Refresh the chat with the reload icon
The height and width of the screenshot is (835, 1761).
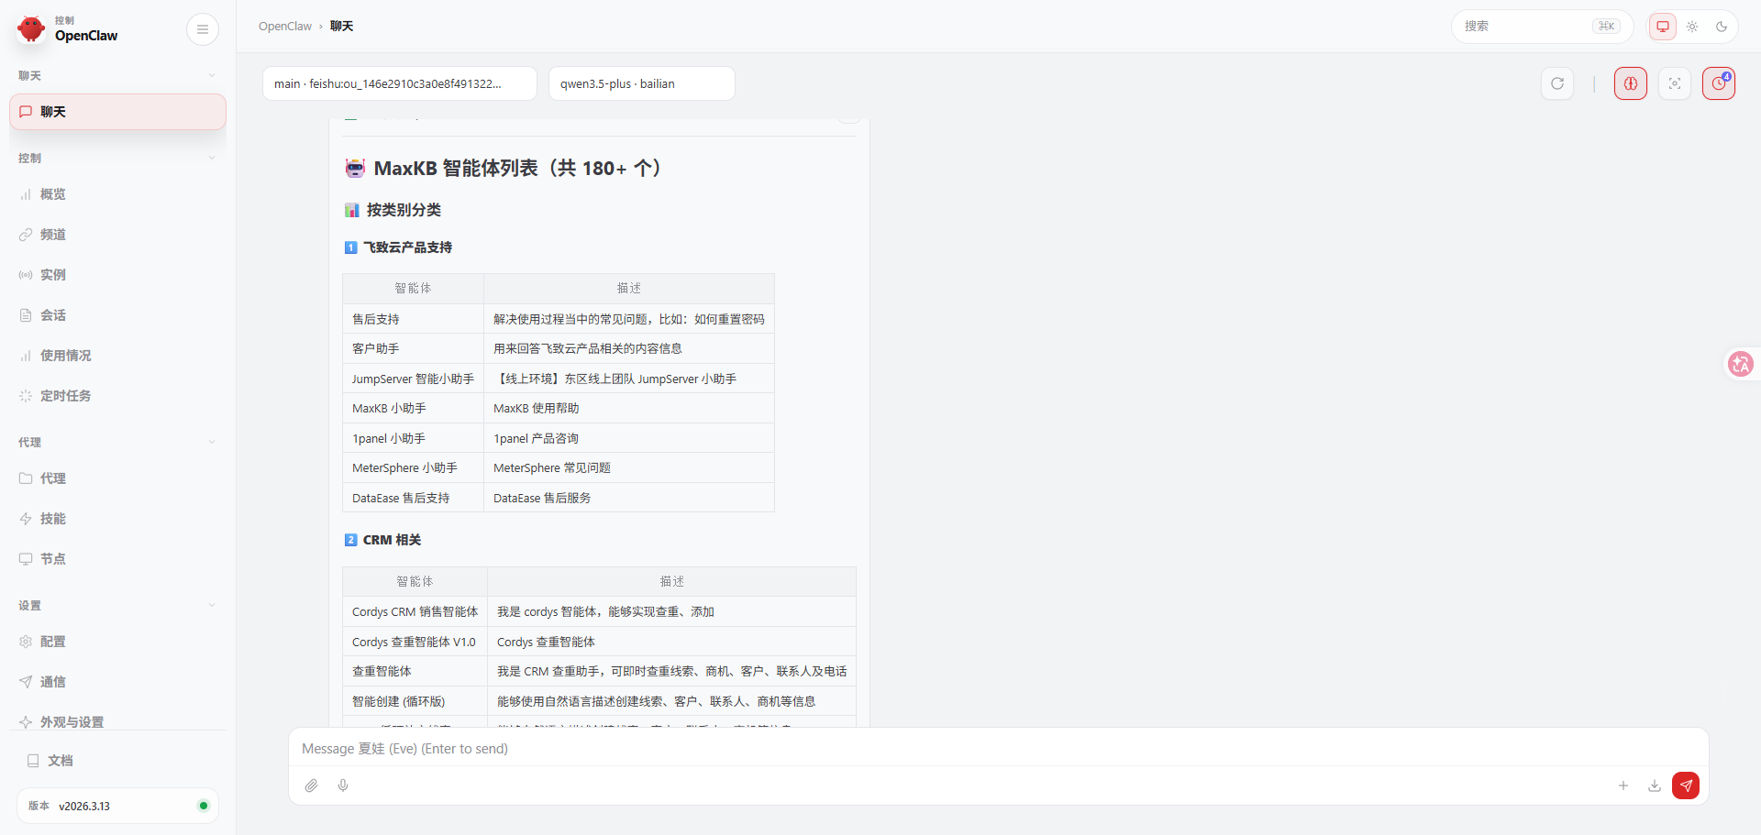click(x=1556, y=83)
